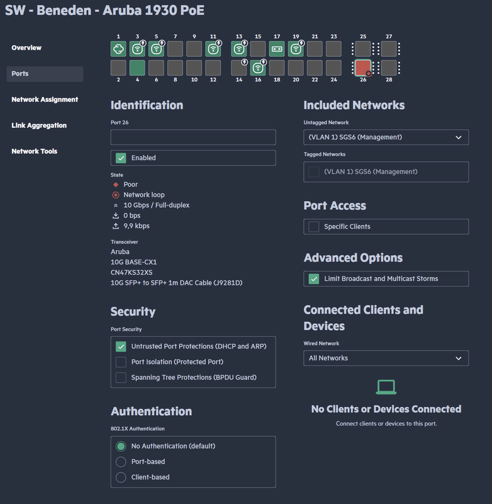Open Network Tools in the sidebar
This screenshot has height=504, width=492.
[x=35, y=151]
